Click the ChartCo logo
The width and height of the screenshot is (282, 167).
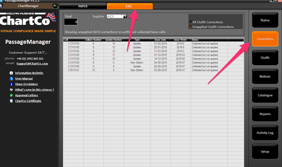[28, 19]
